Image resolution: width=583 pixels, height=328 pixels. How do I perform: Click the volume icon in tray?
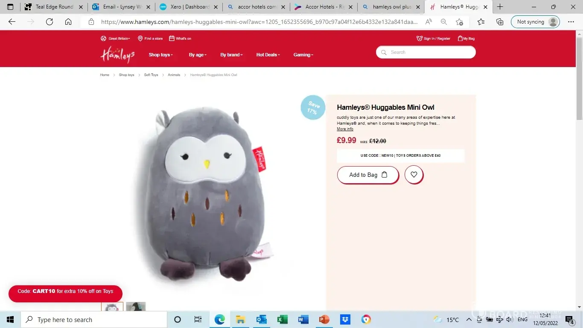click(509, 319)
